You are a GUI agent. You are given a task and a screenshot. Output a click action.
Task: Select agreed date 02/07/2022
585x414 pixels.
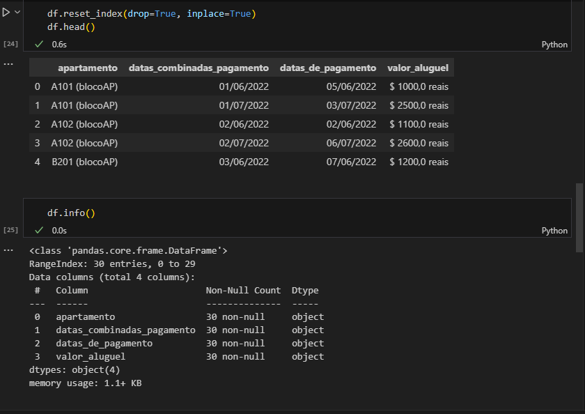pyautogui.click(x=244, y=143)
